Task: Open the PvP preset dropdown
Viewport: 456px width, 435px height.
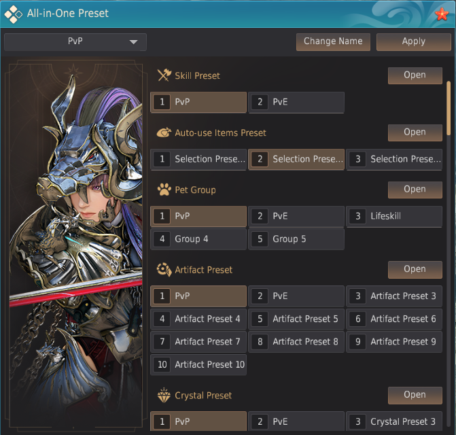Action: (x=75, y=42)
